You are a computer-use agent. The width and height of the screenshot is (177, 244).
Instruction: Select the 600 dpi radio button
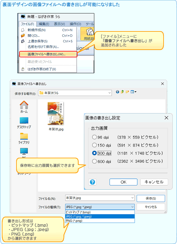click(94, 161)
